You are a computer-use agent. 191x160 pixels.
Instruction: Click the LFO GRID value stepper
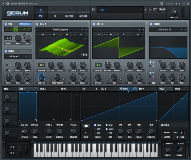pyautogui.click(x=86, y=132)
